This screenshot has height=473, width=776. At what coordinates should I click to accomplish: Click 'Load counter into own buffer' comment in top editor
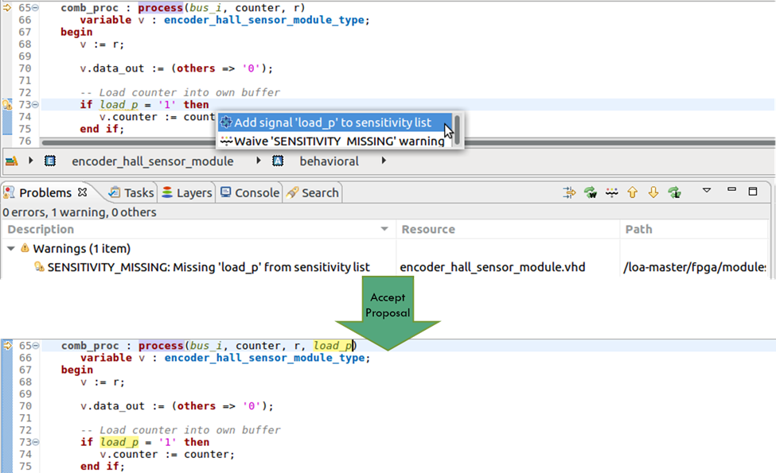pos(180,92)
